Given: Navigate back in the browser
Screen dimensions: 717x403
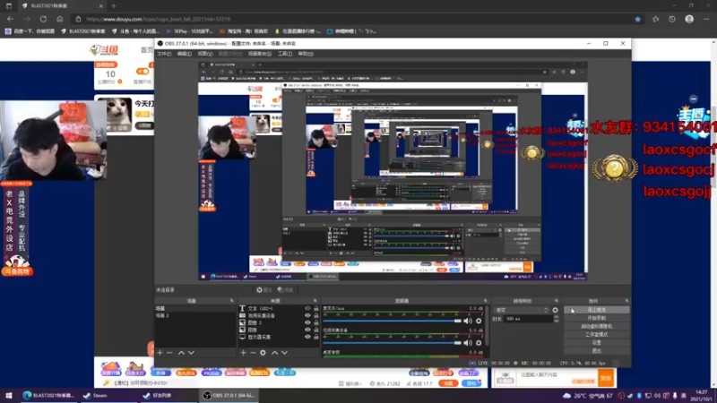Looking at the screenshot, I should pyautogui.click(x=10, y=19).
